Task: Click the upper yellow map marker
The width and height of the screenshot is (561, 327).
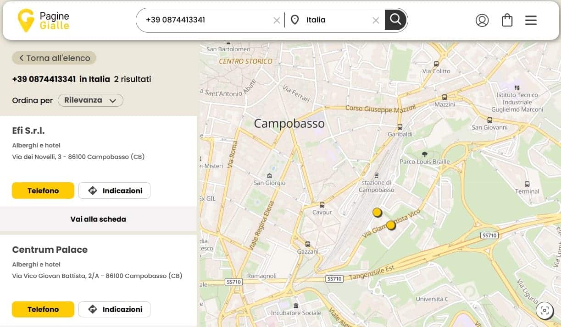Action: click(x=377, y=213)
